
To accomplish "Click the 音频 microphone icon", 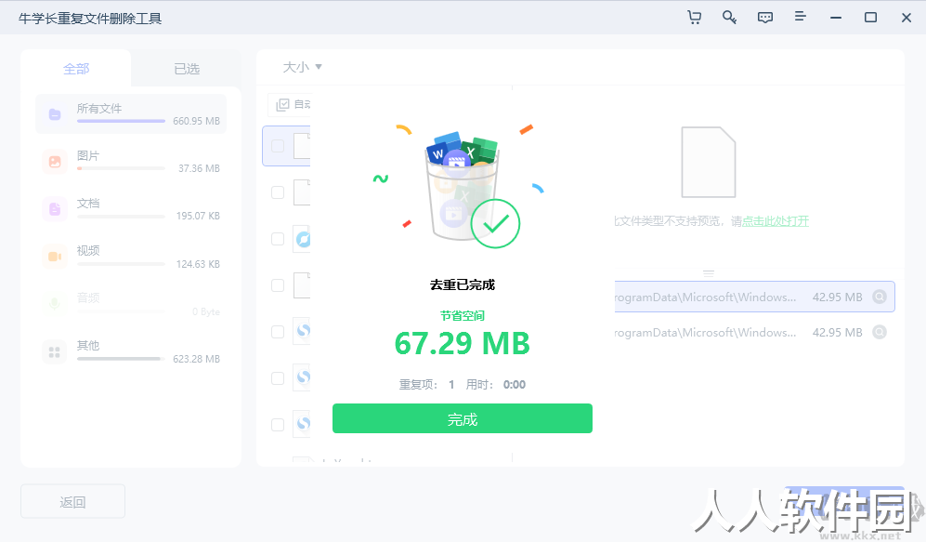I will click(x=55, y=304).
